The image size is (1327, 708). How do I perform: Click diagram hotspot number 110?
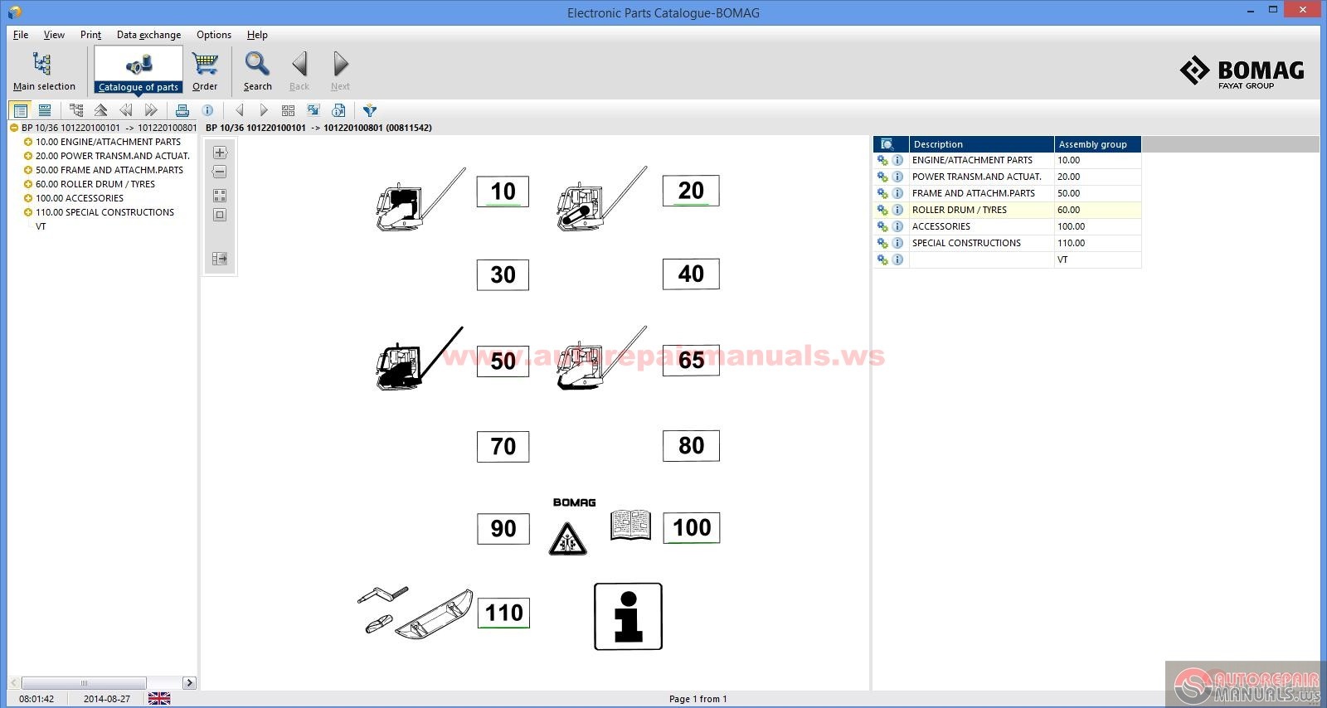pos(503,613)
